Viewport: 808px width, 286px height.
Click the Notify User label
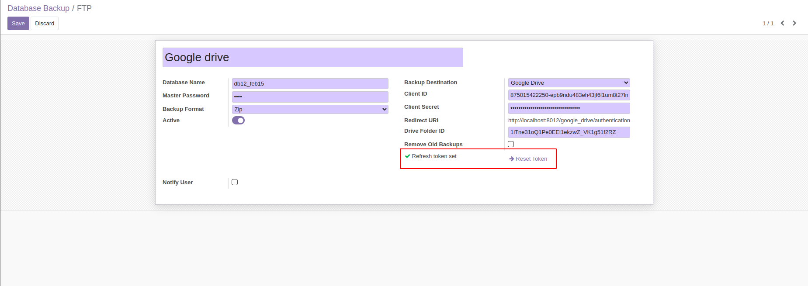pyautogui.click(x=177, y=183)
